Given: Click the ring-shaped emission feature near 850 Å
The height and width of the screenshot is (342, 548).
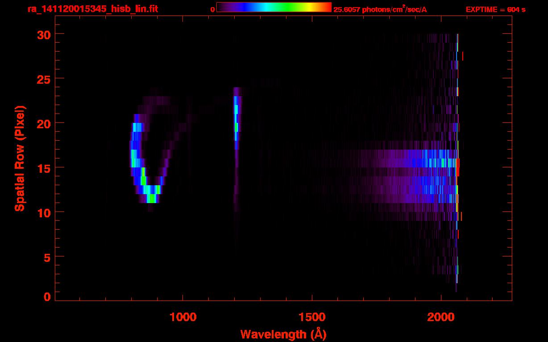Looking at the screenshot, I should click(152, 149).
